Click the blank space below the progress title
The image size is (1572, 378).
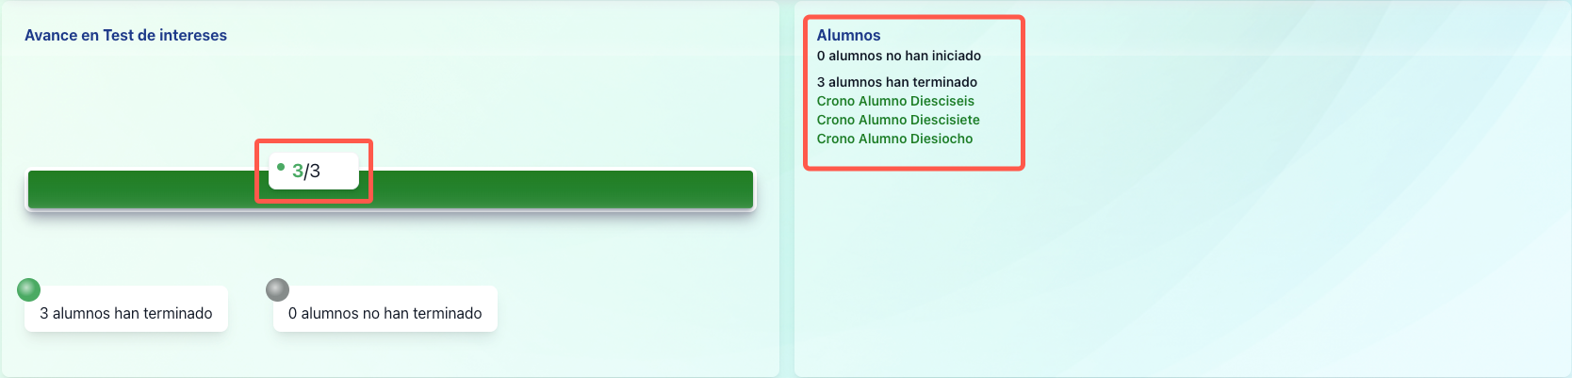[377, 94]
